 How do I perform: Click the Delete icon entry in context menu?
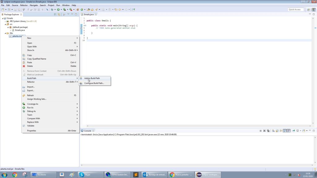click(30, 66)
